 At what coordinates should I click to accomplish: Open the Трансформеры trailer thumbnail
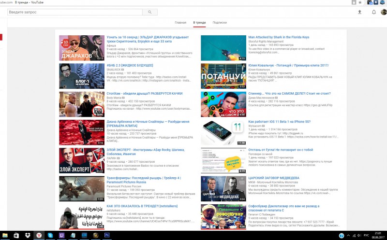[82, 189]
